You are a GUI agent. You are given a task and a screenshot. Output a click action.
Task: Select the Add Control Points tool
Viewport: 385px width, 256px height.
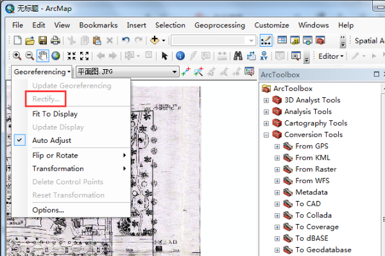point(186,72)
